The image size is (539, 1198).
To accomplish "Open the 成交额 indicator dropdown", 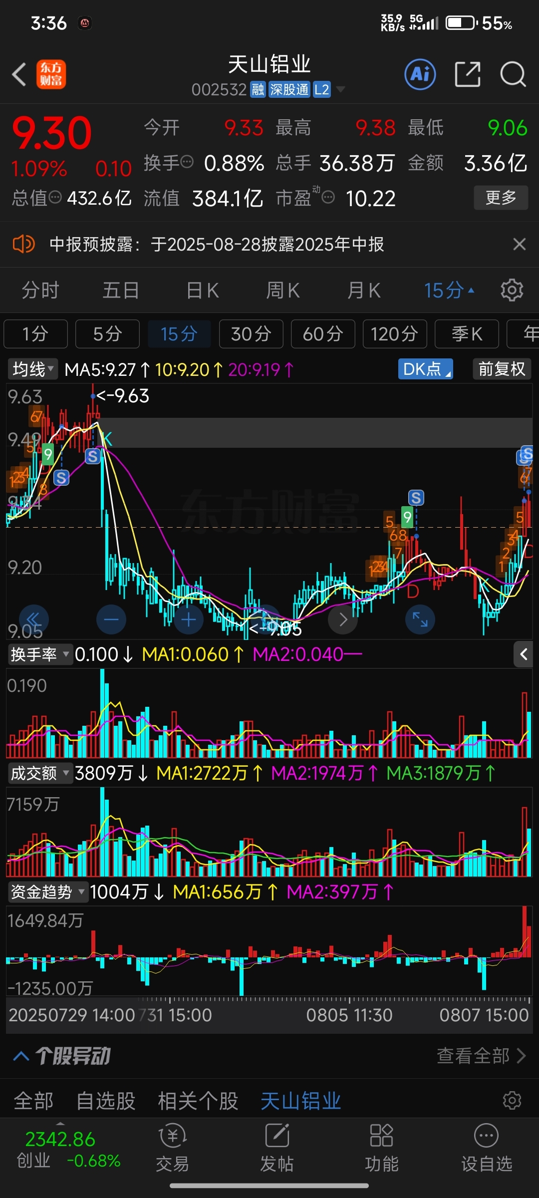I will click(x=40, y=773).
